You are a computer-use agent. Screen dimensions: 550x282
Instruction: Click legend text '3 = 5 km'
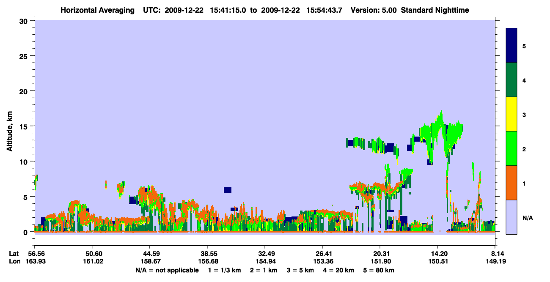pos(301,270)
